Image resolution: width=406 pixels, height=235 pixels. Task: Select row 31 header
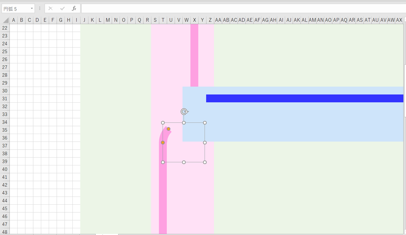[5, 98]
